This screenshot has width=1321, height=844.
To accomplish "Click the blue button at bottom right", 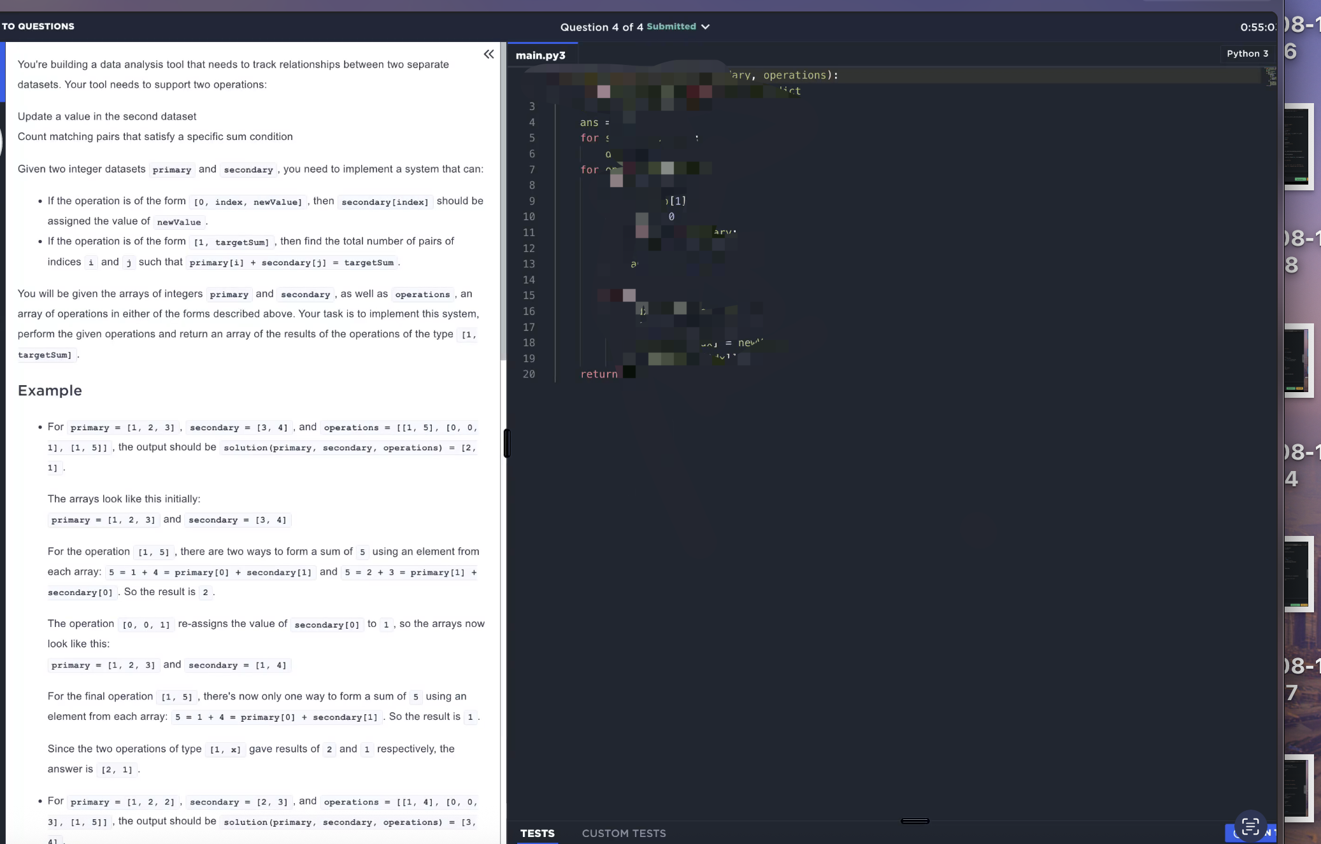I will click(1250, 833).
